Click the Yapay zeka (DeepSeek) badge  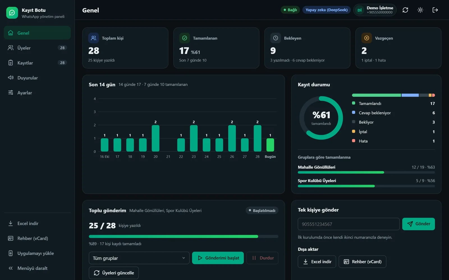[x=326, y=10]
